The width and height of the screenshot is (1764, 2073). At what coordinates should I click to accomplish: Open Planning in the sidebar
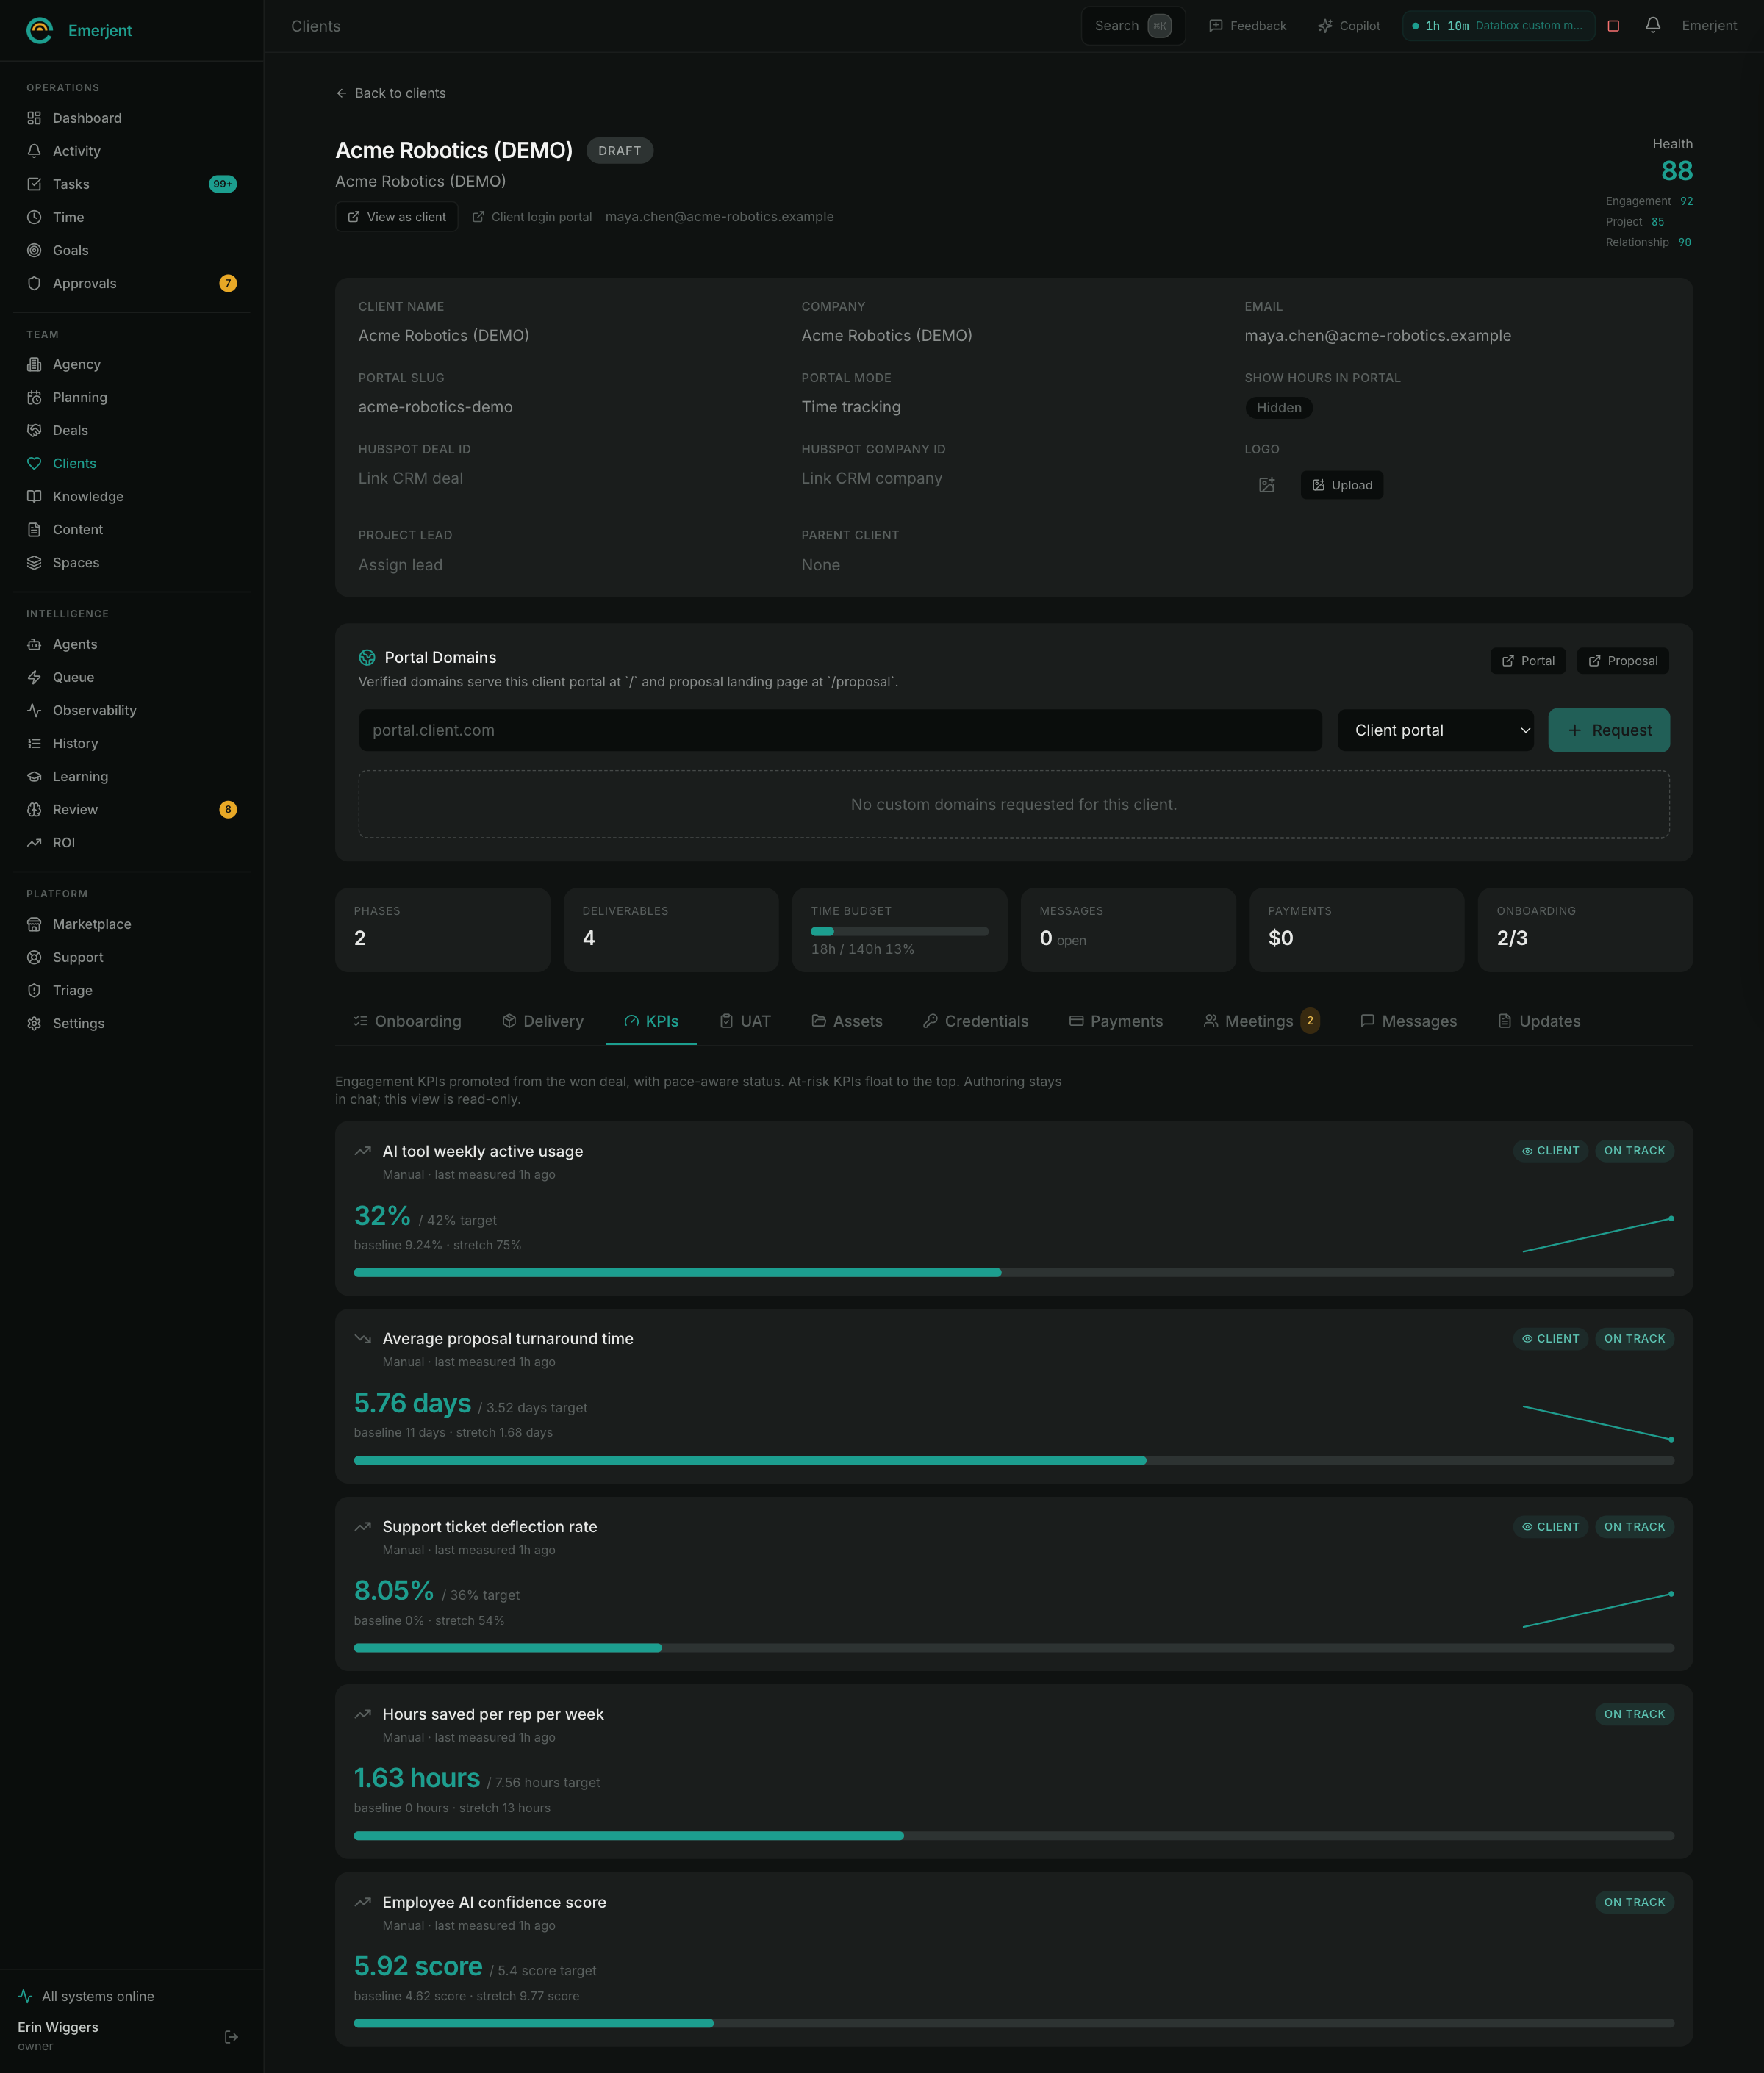[x=131, y=397]
